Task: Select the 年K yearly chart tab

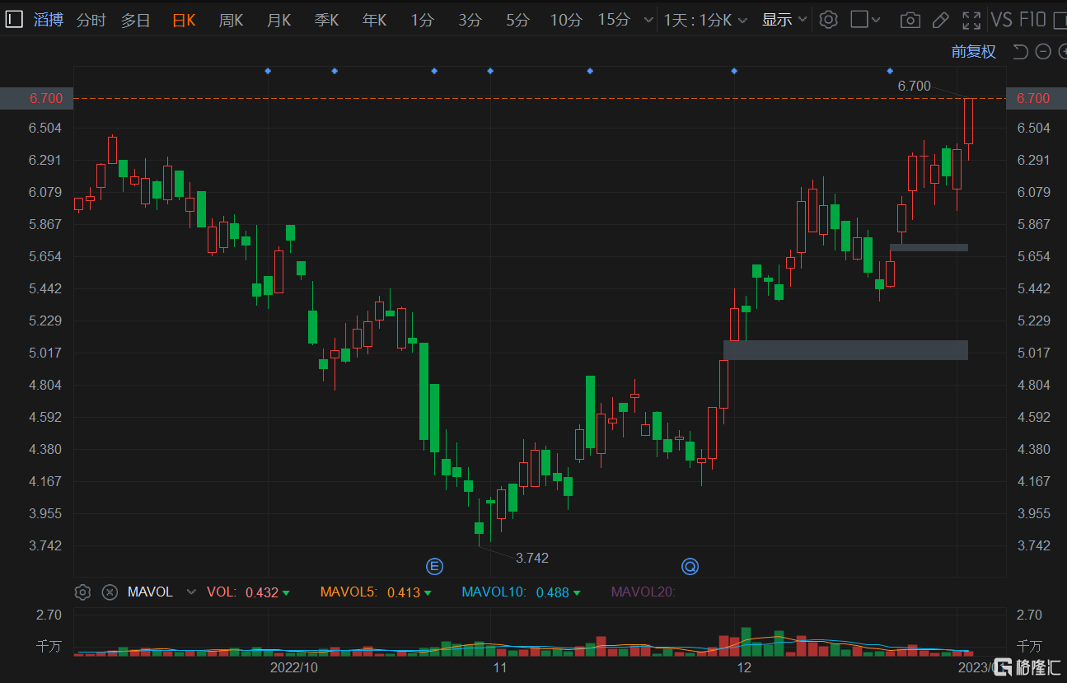Action: tap(374, 21)
